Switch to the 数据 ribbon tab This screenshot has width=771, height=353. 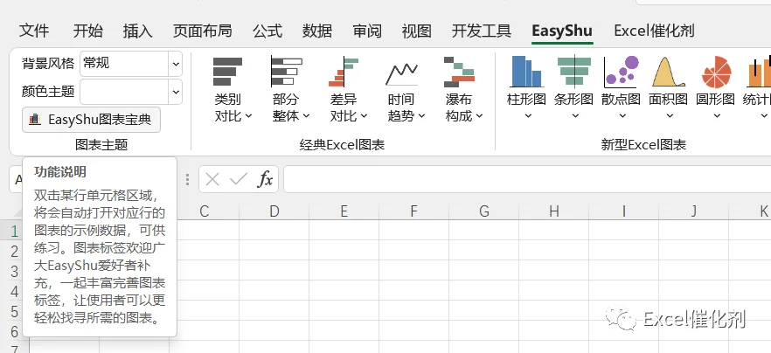point(317,31)
